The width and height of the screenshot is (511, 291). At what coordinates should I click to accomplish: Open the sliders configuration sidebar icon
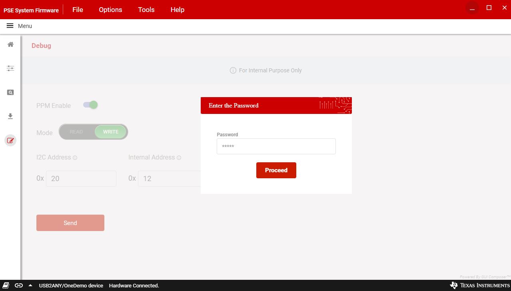[x=10, y=68]
